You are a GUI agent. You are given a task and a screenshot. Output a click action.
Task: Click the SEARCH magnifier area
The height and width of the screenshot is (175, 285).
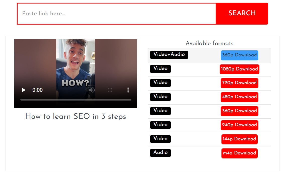(242, 14)
